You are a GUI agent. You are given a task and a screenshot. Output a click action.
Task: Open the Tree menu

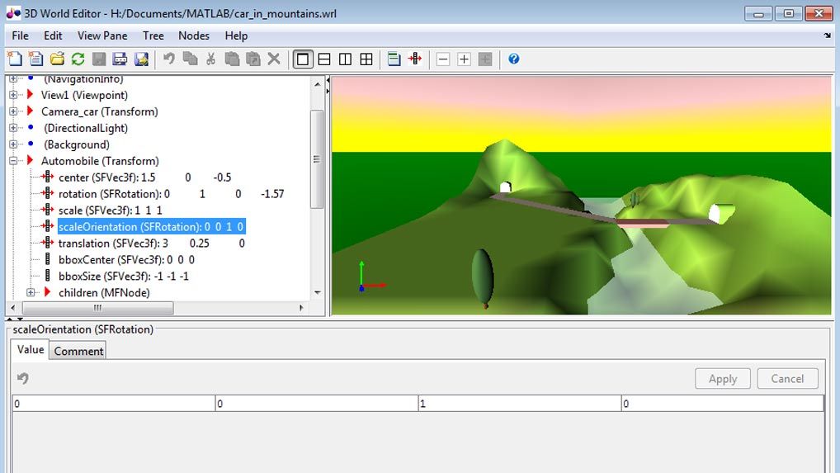pos(153,35)
